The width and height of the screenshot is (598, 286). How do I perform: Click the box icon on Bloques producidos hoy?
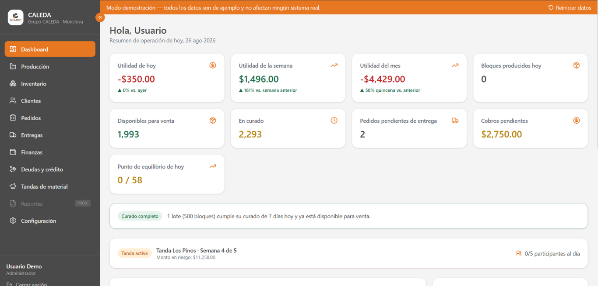point(577,65)
